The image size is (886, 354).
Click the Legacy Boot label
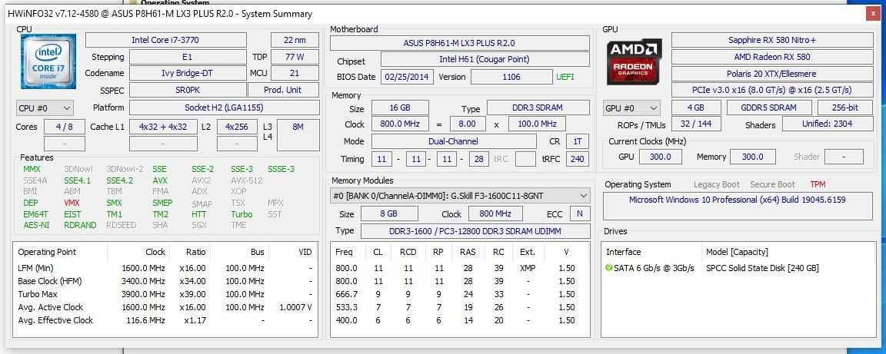click(717, 184)
